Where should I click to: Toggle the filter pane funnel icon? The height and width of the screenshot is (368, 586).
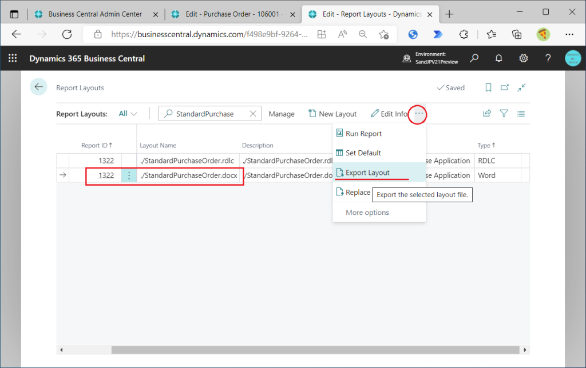coord(504,114)
